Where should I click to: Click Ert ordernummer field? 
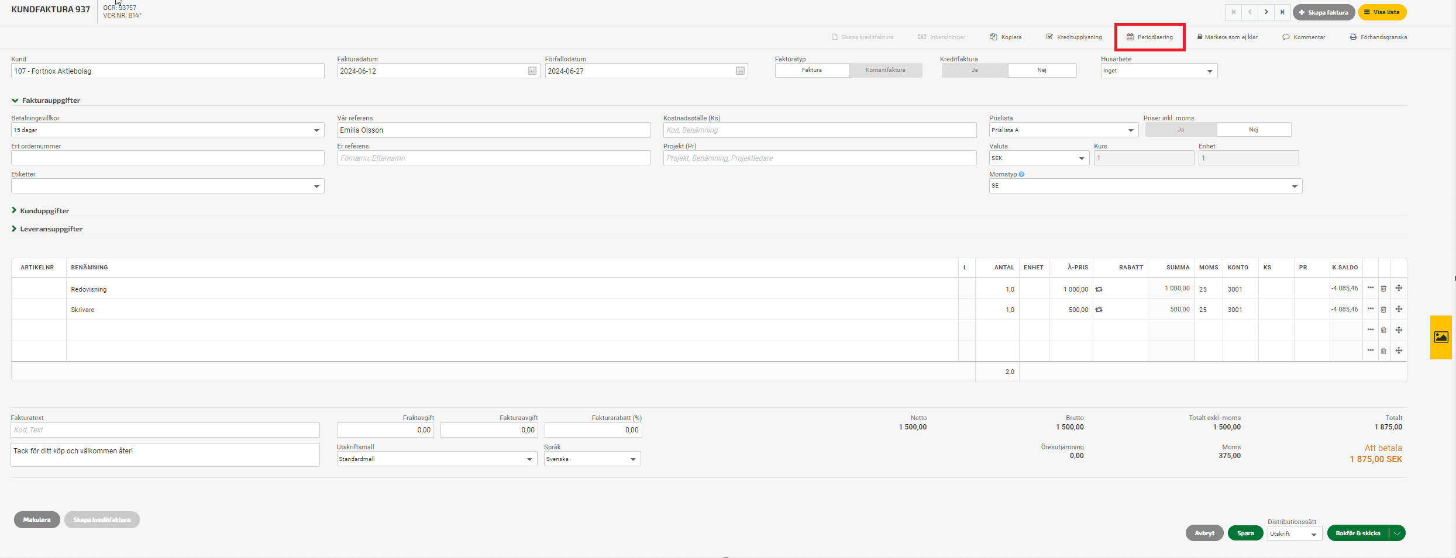167,158
